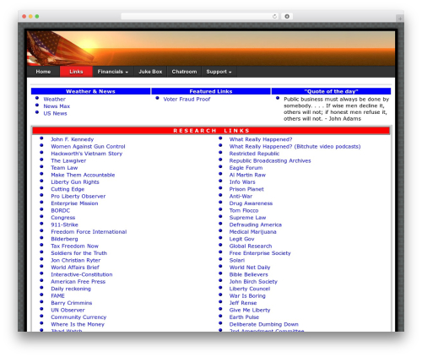The height and width of the screenshot is (357, 422).
Task: Open What Really Happened Bitchute podcasts link
Action: pyautogui.click(x=295, y=146)
